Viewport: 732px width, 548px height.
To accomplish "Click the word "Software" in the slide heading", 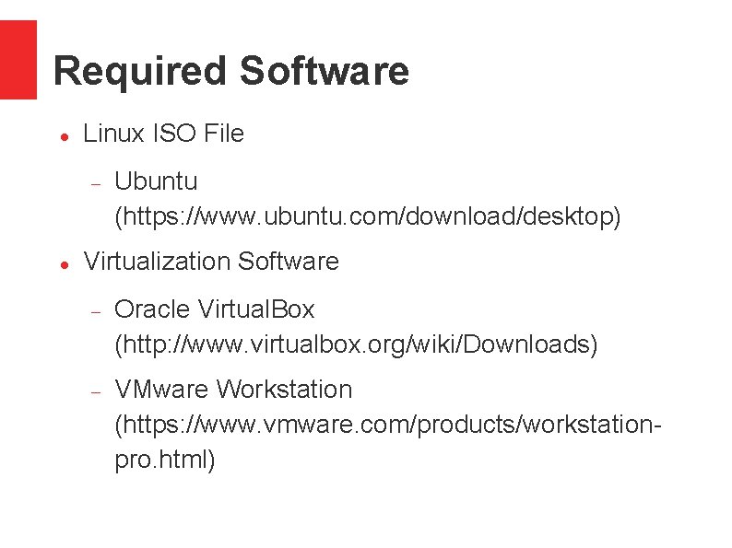I will point(325,70).
